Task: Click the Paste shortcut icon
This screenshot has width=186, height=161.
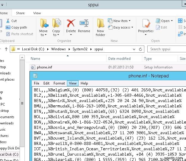Action: [8, 34]
